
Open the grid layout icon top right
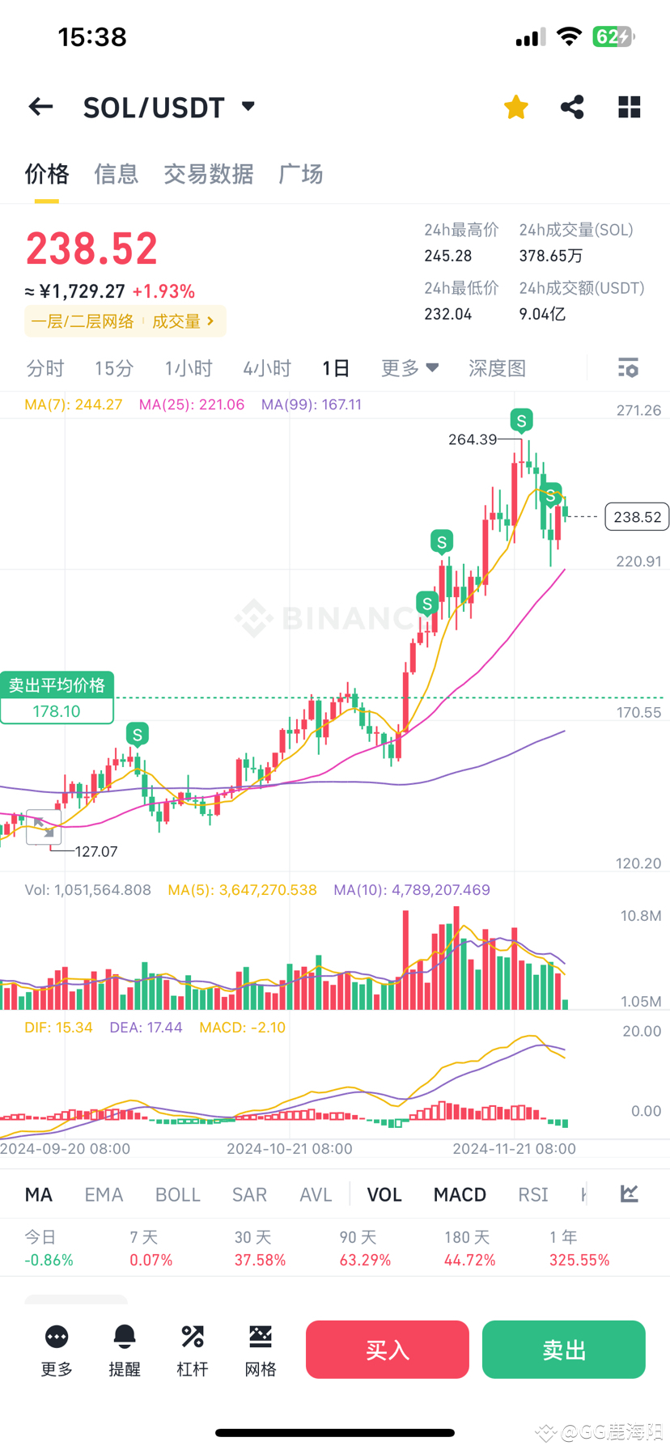pos(629,106)
